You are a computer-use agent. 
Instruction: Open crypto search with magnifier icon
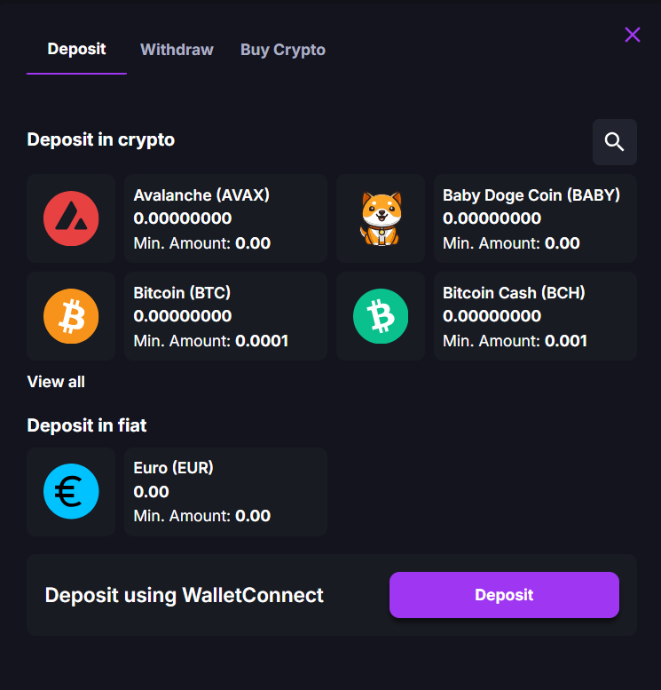pyautogui.click(x=614, y=142)
